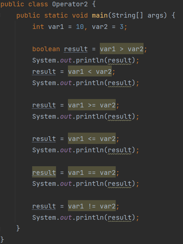Click the static keyword
Image resolution: width=183 pixels, height=244 pixels.
pyautogui.click(x=56, y=15)
